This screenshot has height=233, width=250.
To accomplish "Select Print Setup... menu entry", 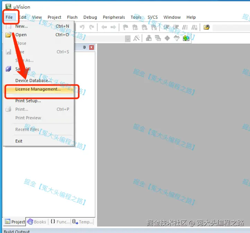I will 39,101.
